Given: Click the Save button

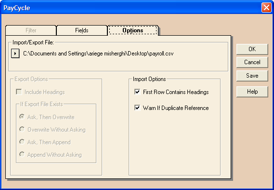Looking at the screenshot, I should pyautogui.click(x=252, y=76).
